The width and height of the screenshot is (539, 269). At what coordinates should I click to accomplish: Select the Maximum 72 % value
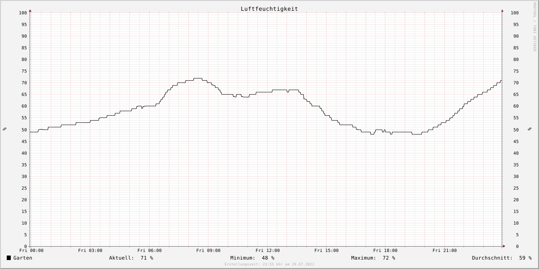(x=389, y=258)
